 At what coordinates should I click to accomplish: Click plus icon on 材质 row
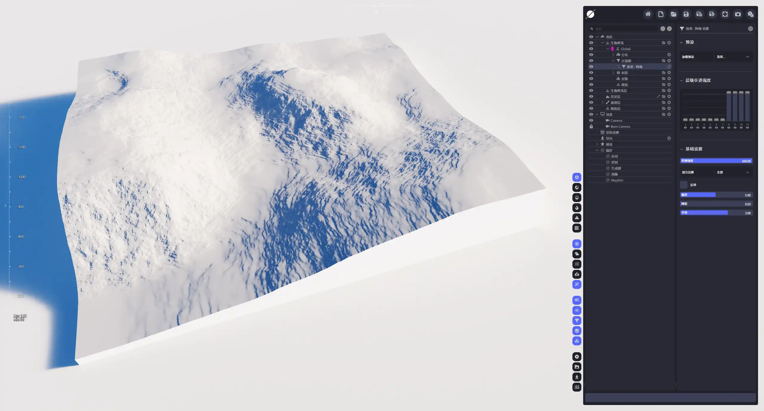(x=669, y=73)
